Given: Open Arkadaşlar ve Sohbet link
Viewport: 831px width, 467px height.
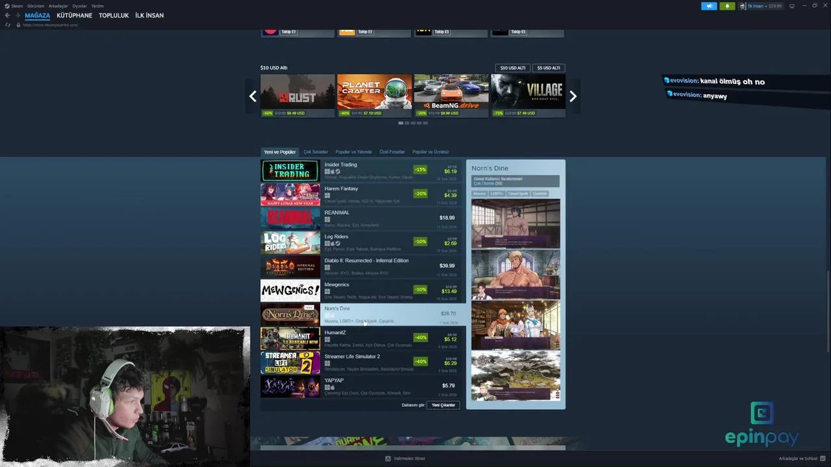Looking at the screenshot, I should 799,459.
